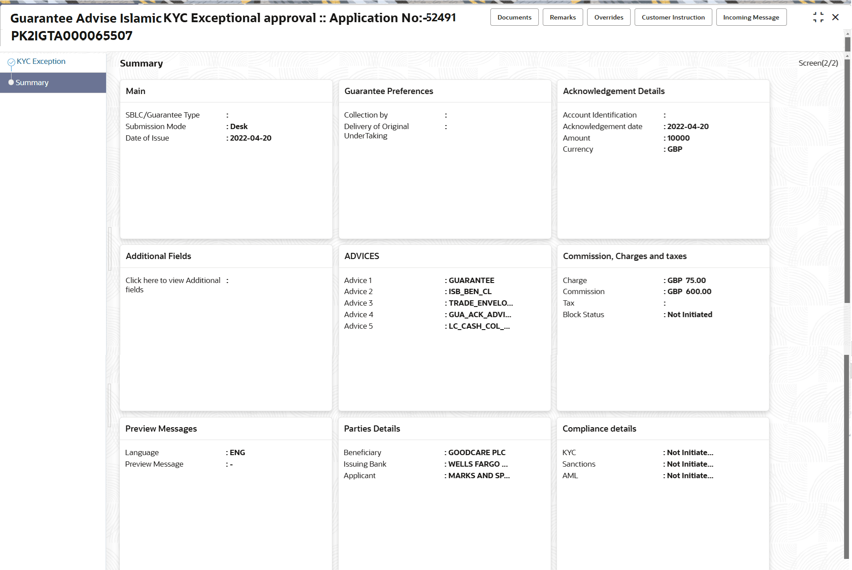This screenshot has width=852, height=570.
Task: Click 'Click here to view Additional fields'
Action: 173,285
